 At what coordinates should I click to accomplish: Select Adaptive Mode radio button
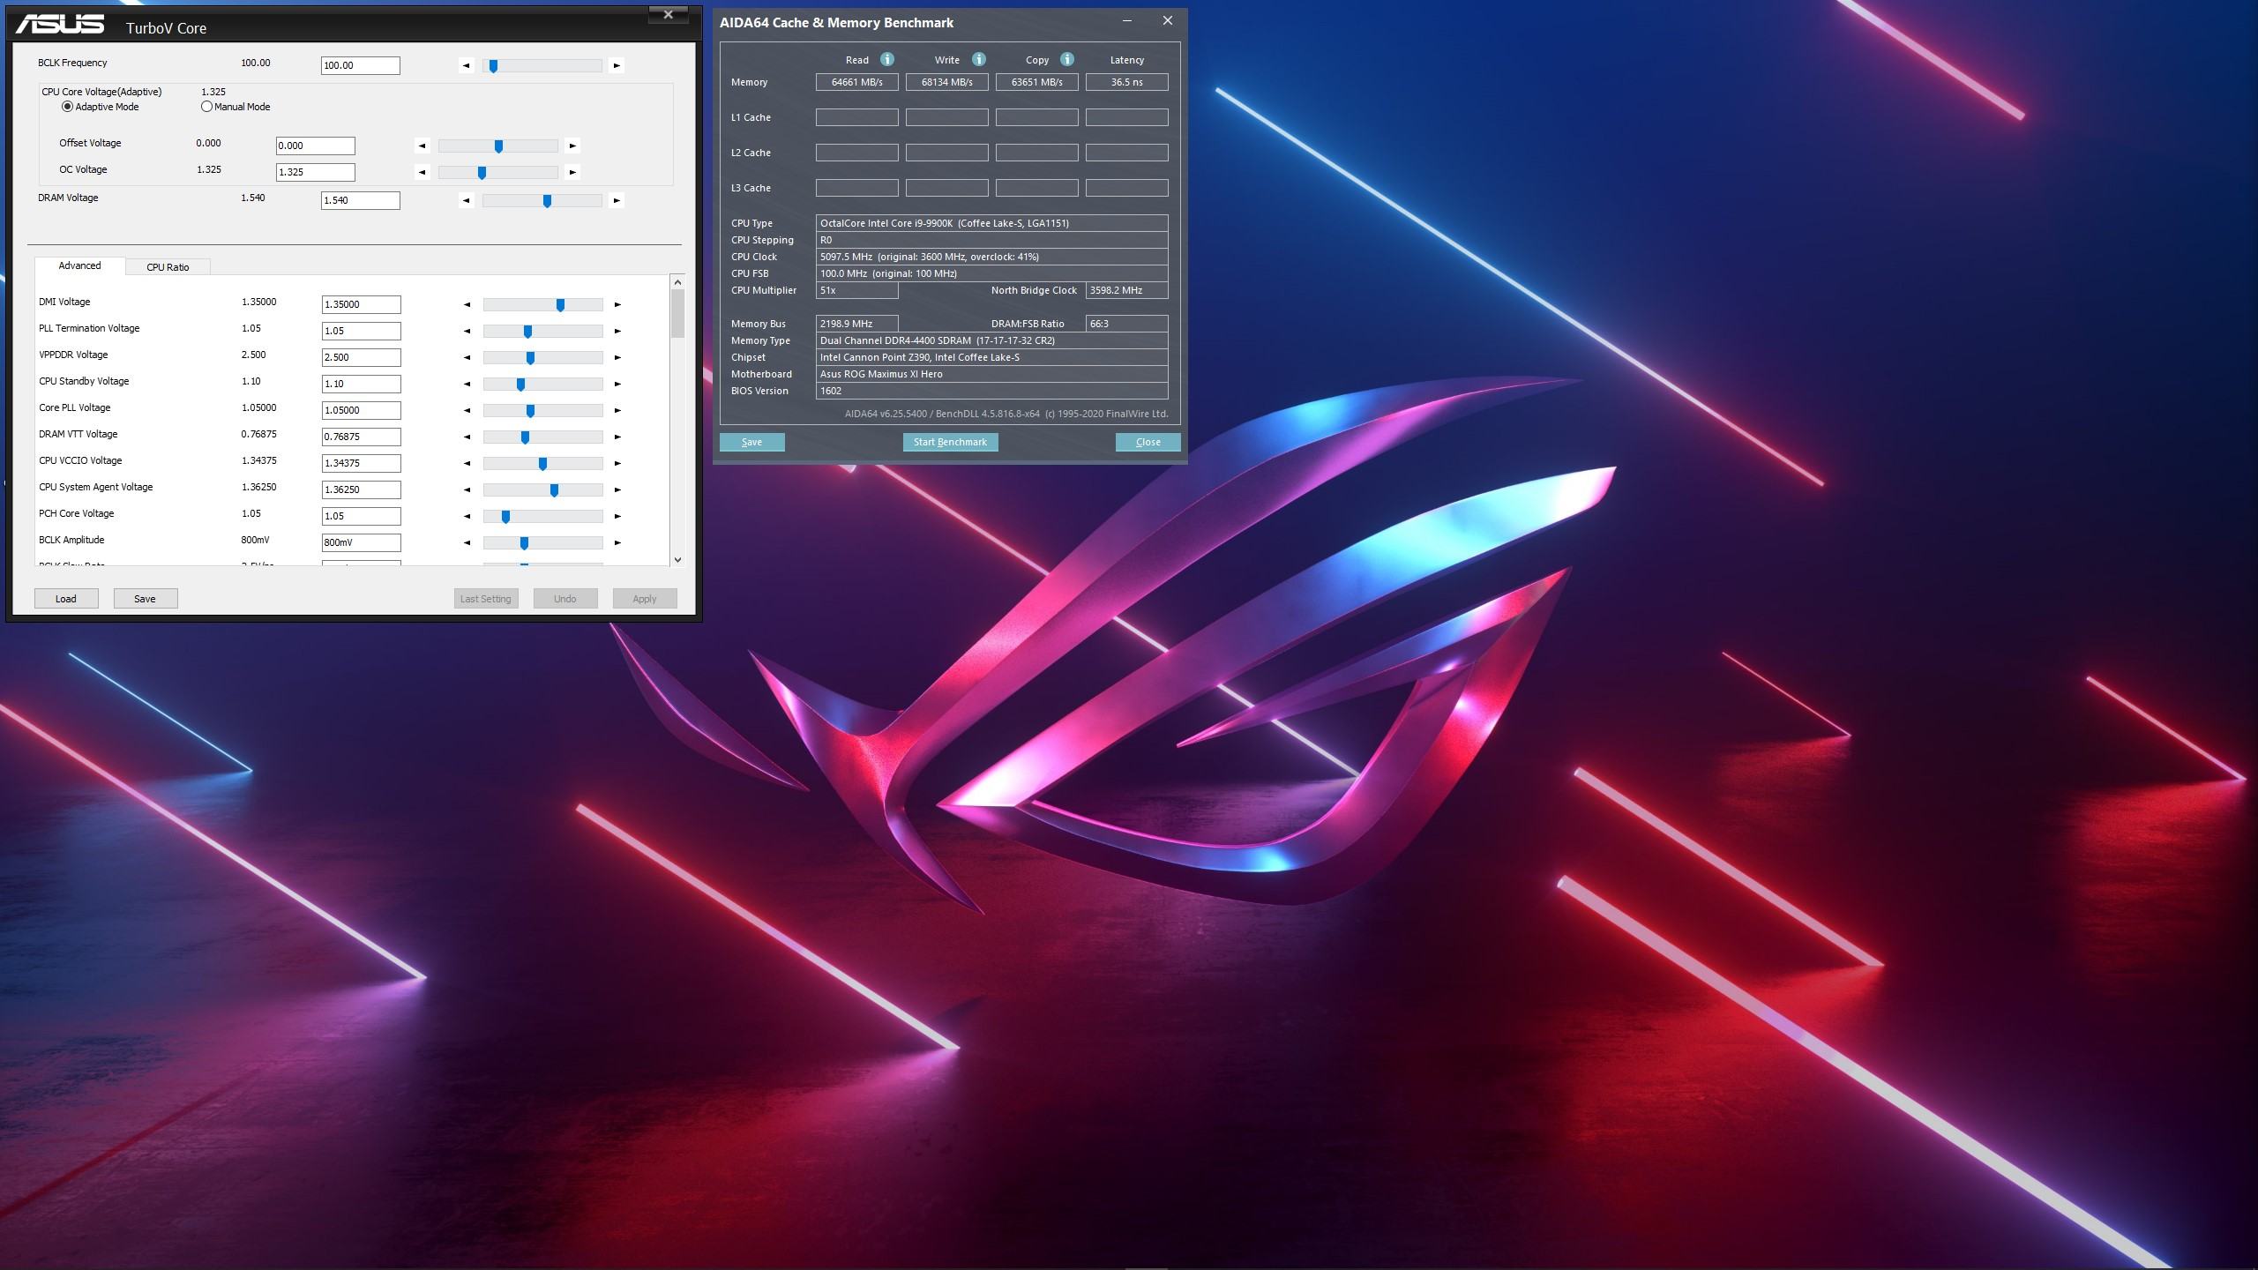click(x=67, y=107)
